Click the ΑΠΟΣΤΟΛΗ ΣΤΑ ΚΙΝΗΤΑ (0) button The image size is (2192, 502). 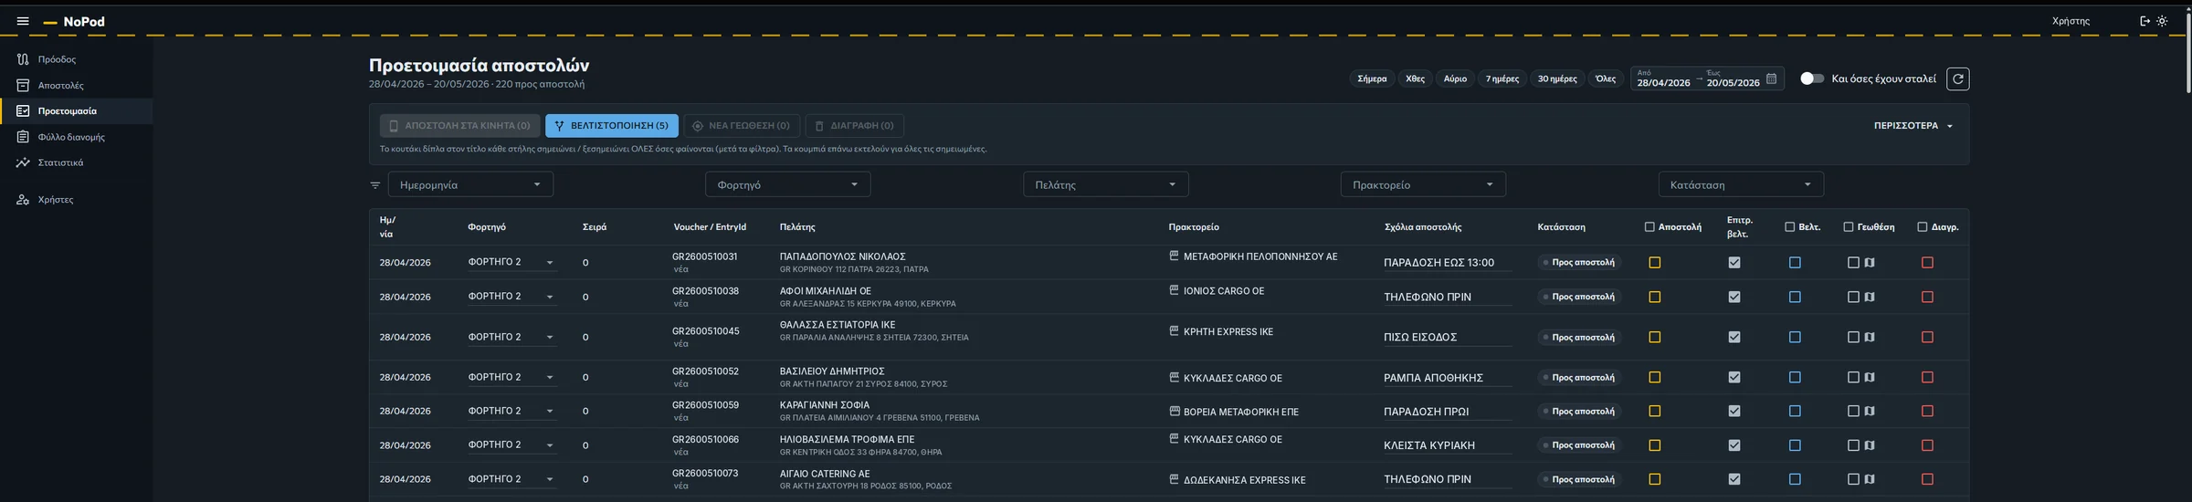tap(459, 126)
